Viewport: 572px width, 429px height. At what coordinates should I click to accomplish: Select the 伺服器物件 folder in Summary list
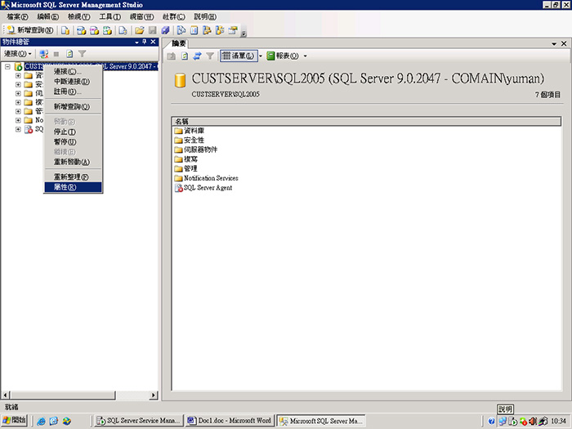[x=196, y=150]
